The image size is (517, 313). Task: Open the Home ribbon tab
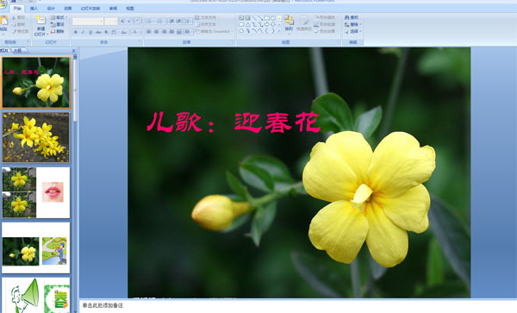[x=17, y=9]
